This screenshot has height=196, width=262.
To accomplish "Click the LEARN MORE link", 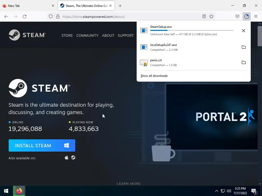I will pos(129,184).
